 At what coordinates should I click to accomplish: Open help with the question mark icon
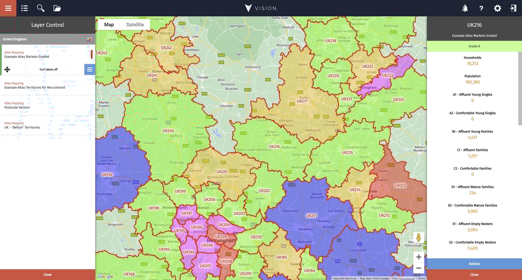point(481,8)
